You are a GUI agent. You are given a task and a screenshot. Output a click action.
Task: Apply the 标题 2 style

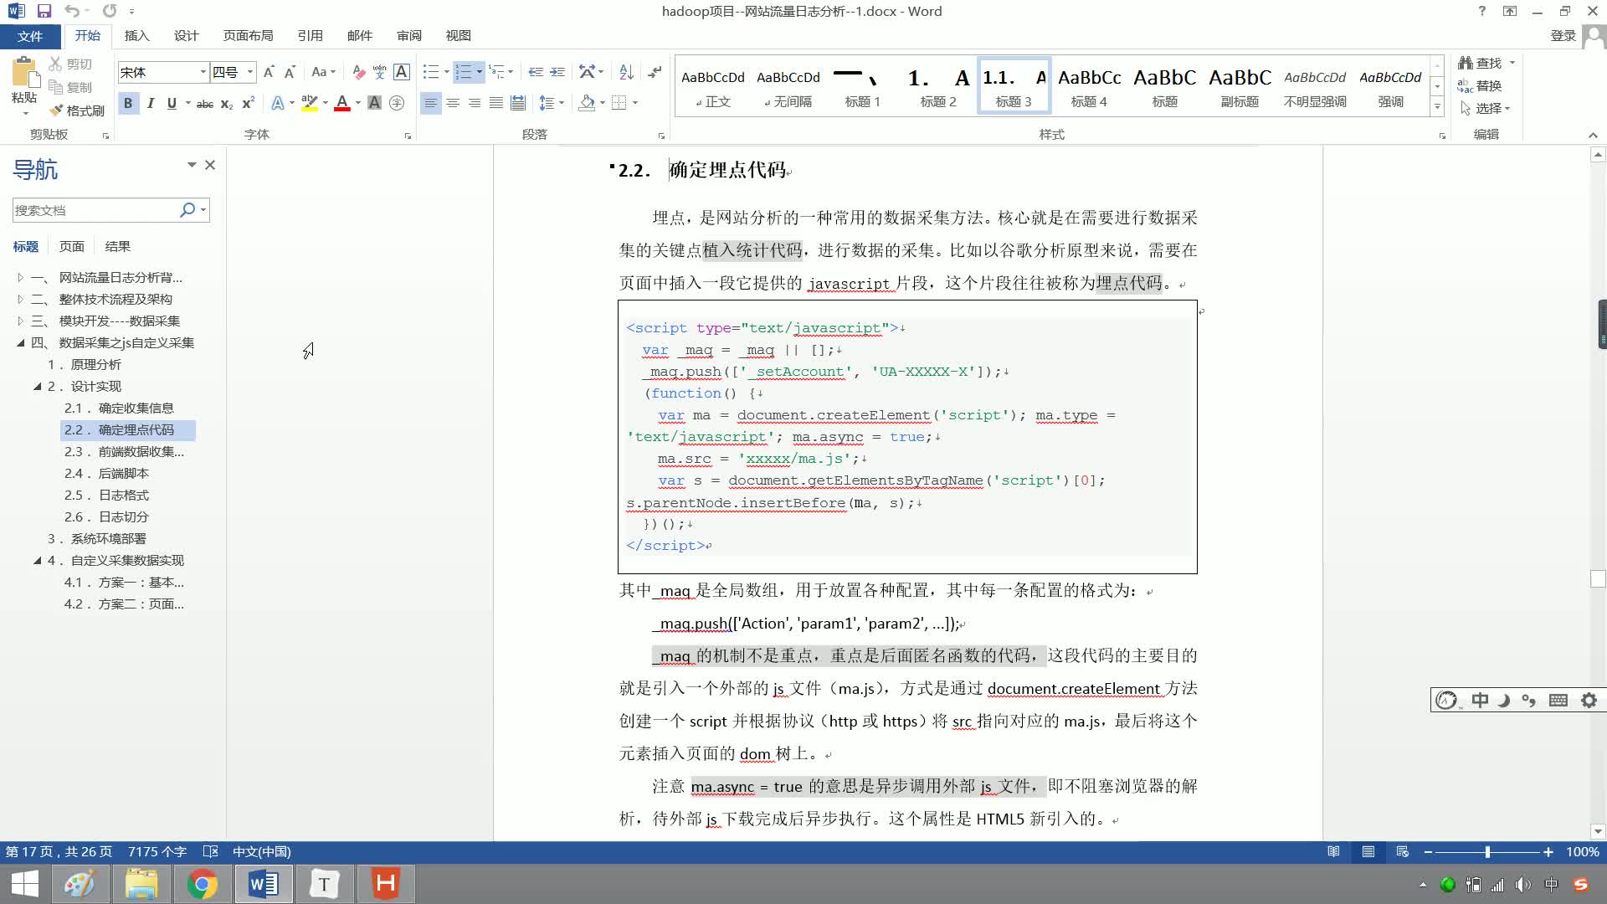[x=938, y=85]
